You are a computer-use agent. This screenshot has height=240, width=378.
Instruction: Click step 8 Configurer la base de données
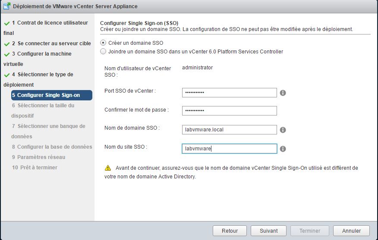click(x=52, y=147)
